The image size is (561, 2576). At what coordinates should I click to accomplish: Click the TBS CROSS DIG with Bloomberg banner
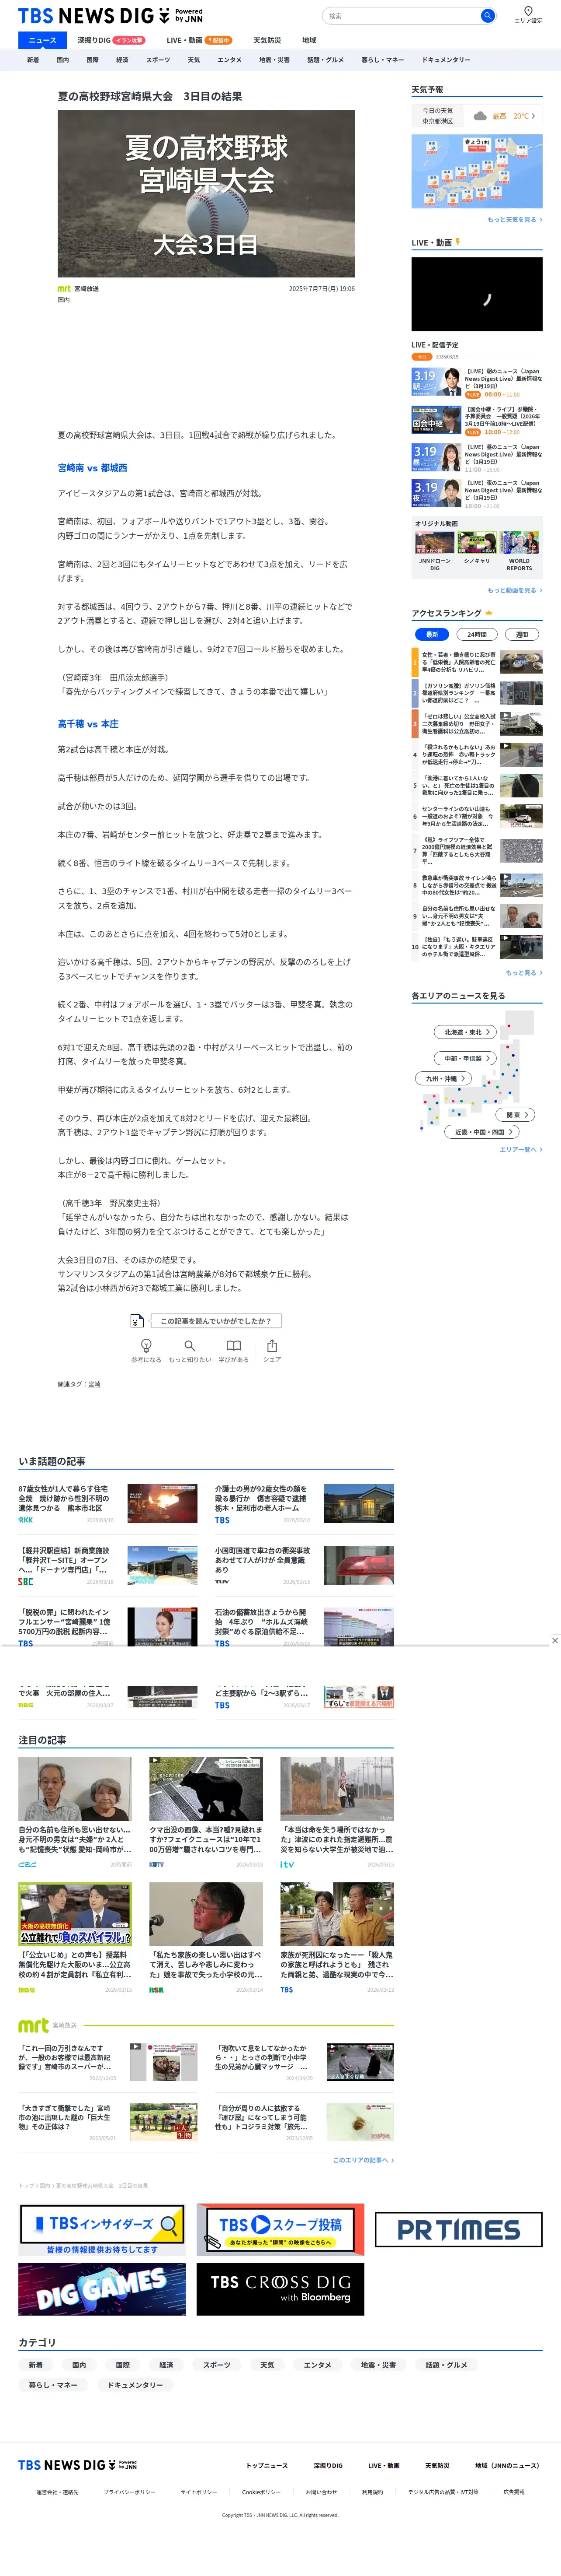pyautogui.click(x=280, y=2289)
